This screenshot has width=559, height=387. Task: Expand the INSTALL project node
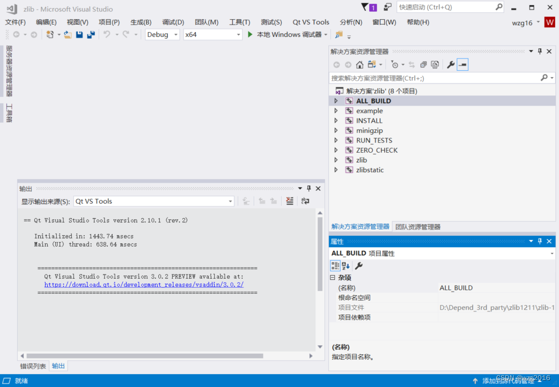[336, 121]
